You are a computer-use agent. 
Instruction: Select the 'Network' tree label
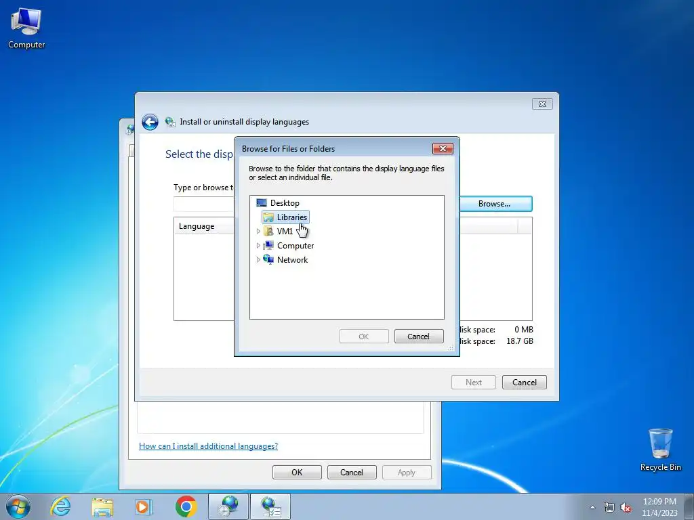[292, 259]
